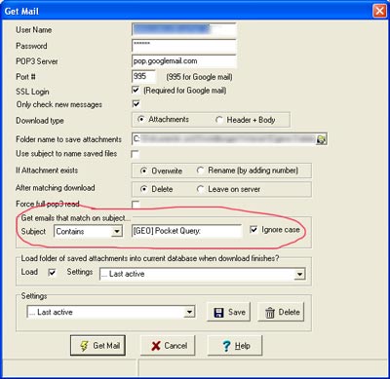Close the Get Mail window
The height and width of the screenshot is (379, 390).
point(379,11)
